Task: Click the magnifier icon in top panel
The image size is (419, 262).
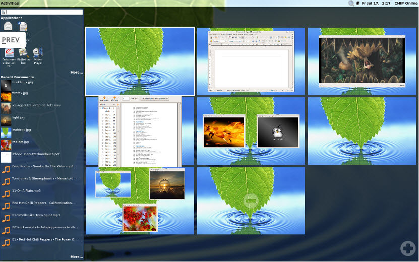Action: tap(351, 3)
